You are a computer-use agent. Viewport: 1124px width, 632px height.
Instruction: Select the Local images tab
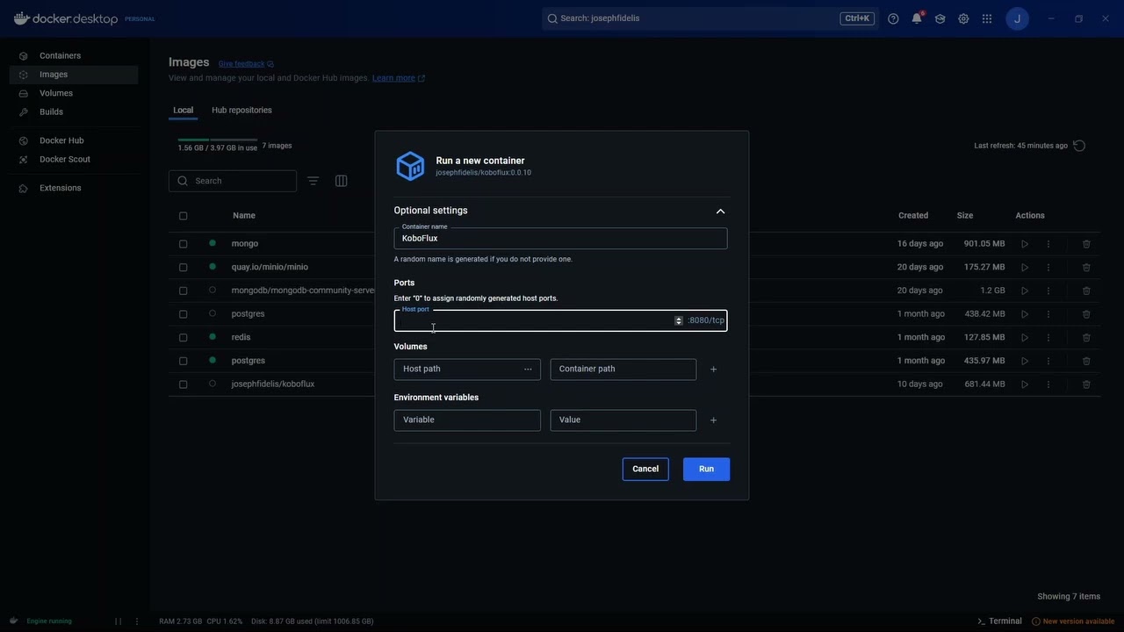point(183,110)
